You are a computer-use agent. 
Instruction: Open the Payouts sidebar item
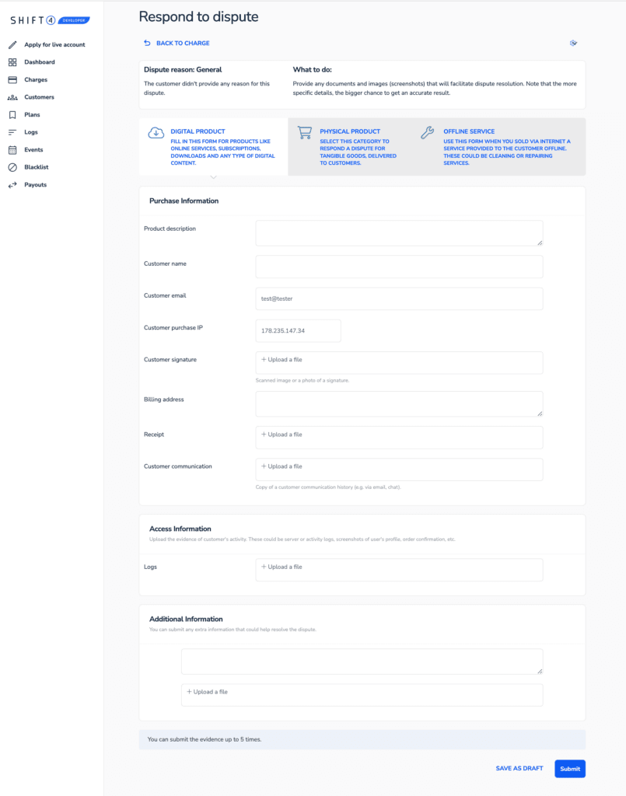click(x=36, y=185)
